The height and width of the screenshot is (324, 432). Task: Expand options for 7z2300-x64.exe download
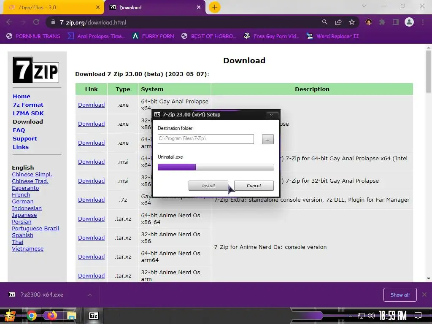(x=90, y=295)
